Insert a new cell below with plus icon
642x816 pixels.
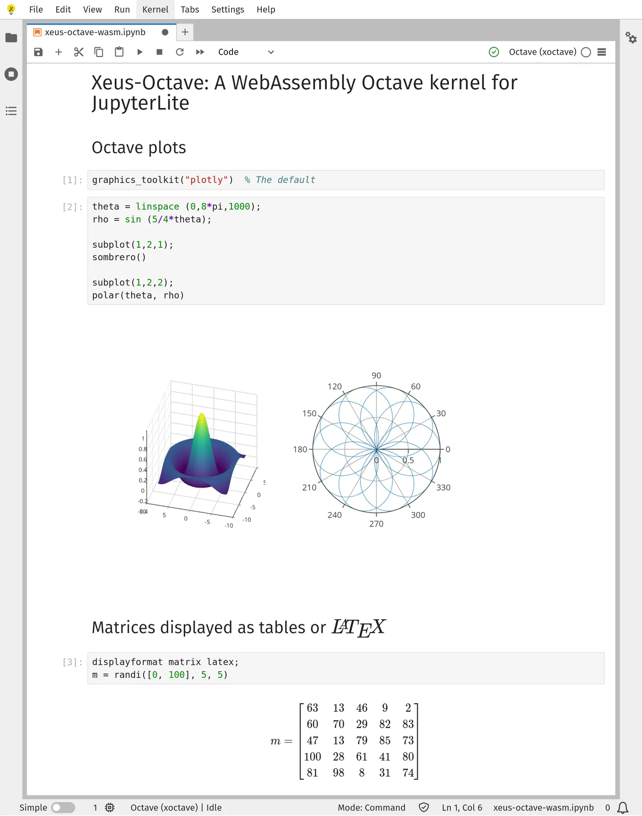59,52
